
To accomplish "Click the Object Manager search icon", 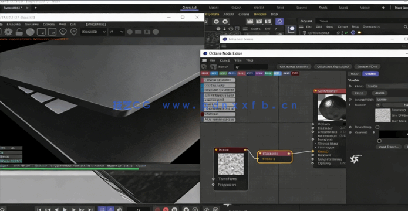I will coord(406,27).
